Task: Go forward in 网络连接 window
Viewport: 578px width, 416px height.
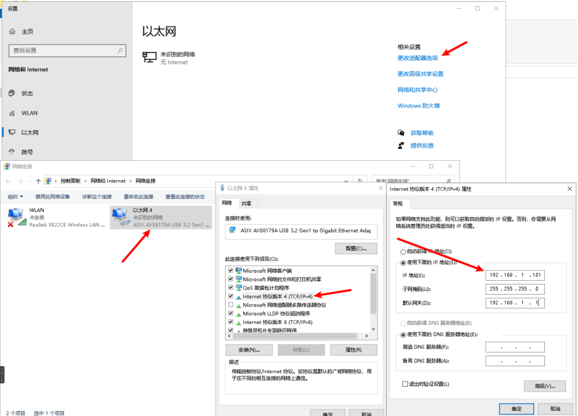Action: tap(21, 181)
